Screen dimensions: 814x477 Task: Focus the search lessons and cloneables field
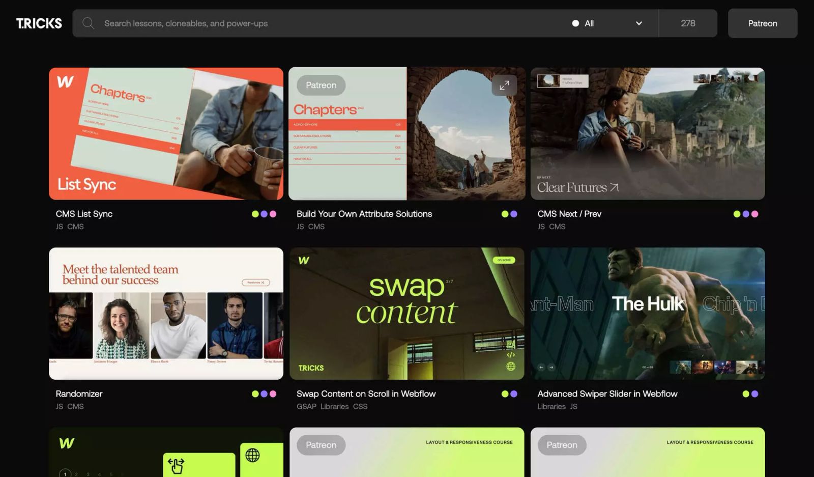326,23
